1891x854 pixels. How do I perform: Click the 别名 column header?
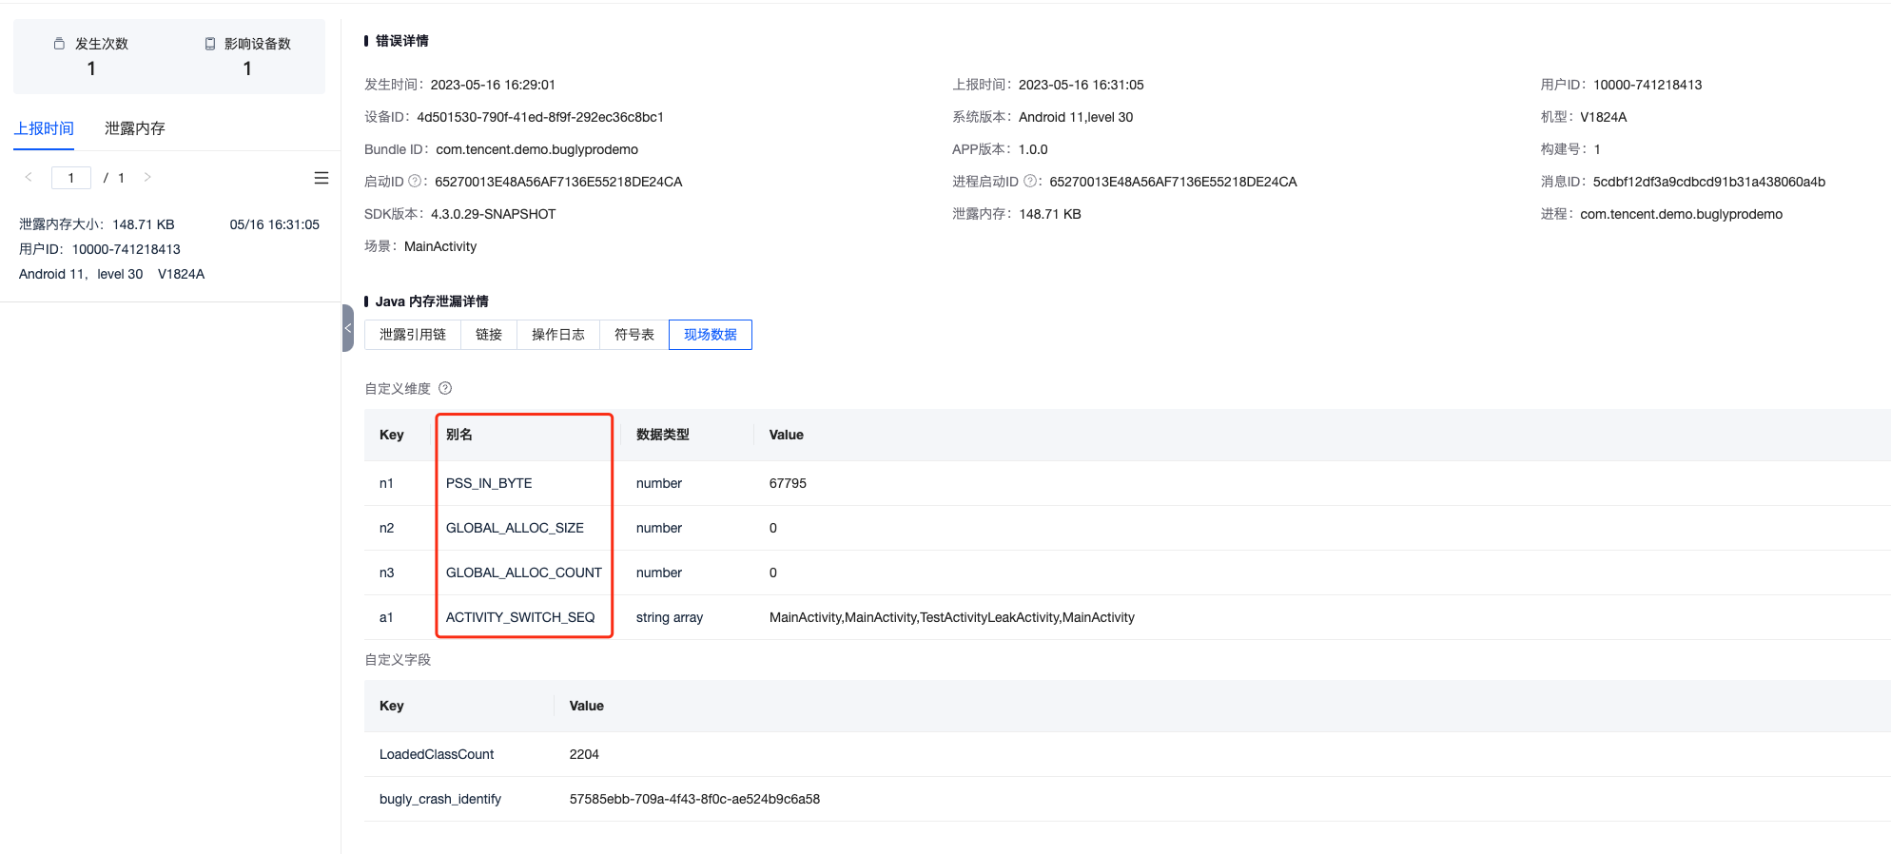(459, 435)
